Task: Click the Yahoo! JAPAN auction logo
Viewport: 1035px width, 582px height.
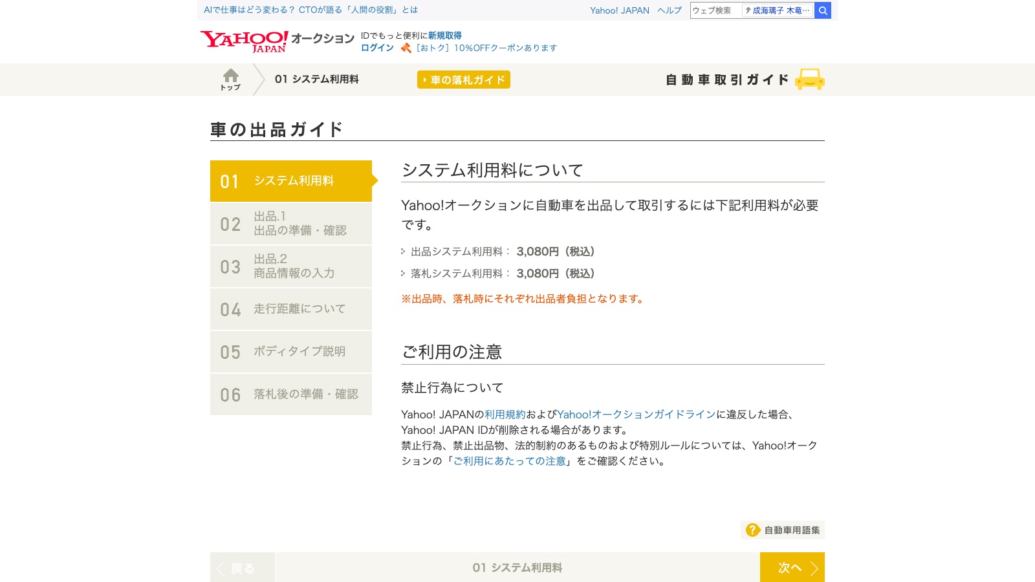Action: (x=278, y=41)
